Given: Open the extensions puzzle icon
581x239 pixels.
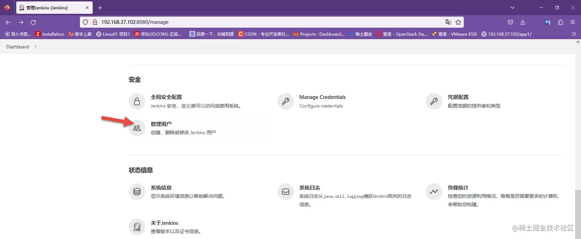Looking at the screenshot, I should pos(560,22).
